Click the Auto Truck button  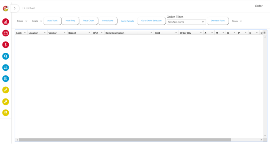coord(52,20)
